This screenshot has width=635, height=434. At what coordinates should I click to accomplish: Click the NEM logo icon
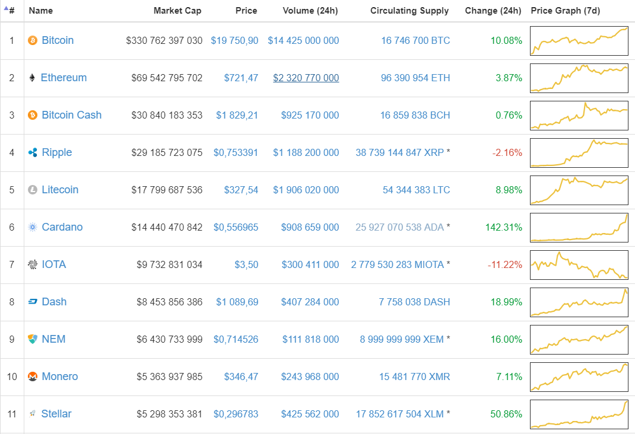[x=32, y=339]
